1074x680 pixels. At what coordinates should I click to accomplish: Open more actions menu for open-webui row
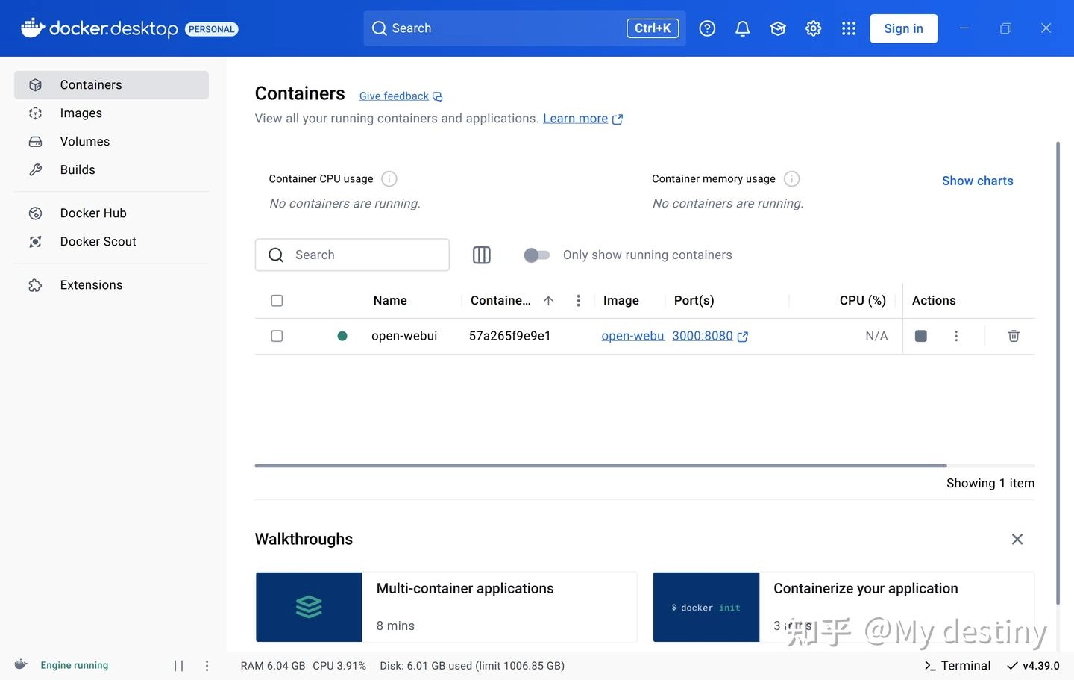click(956, 336)
